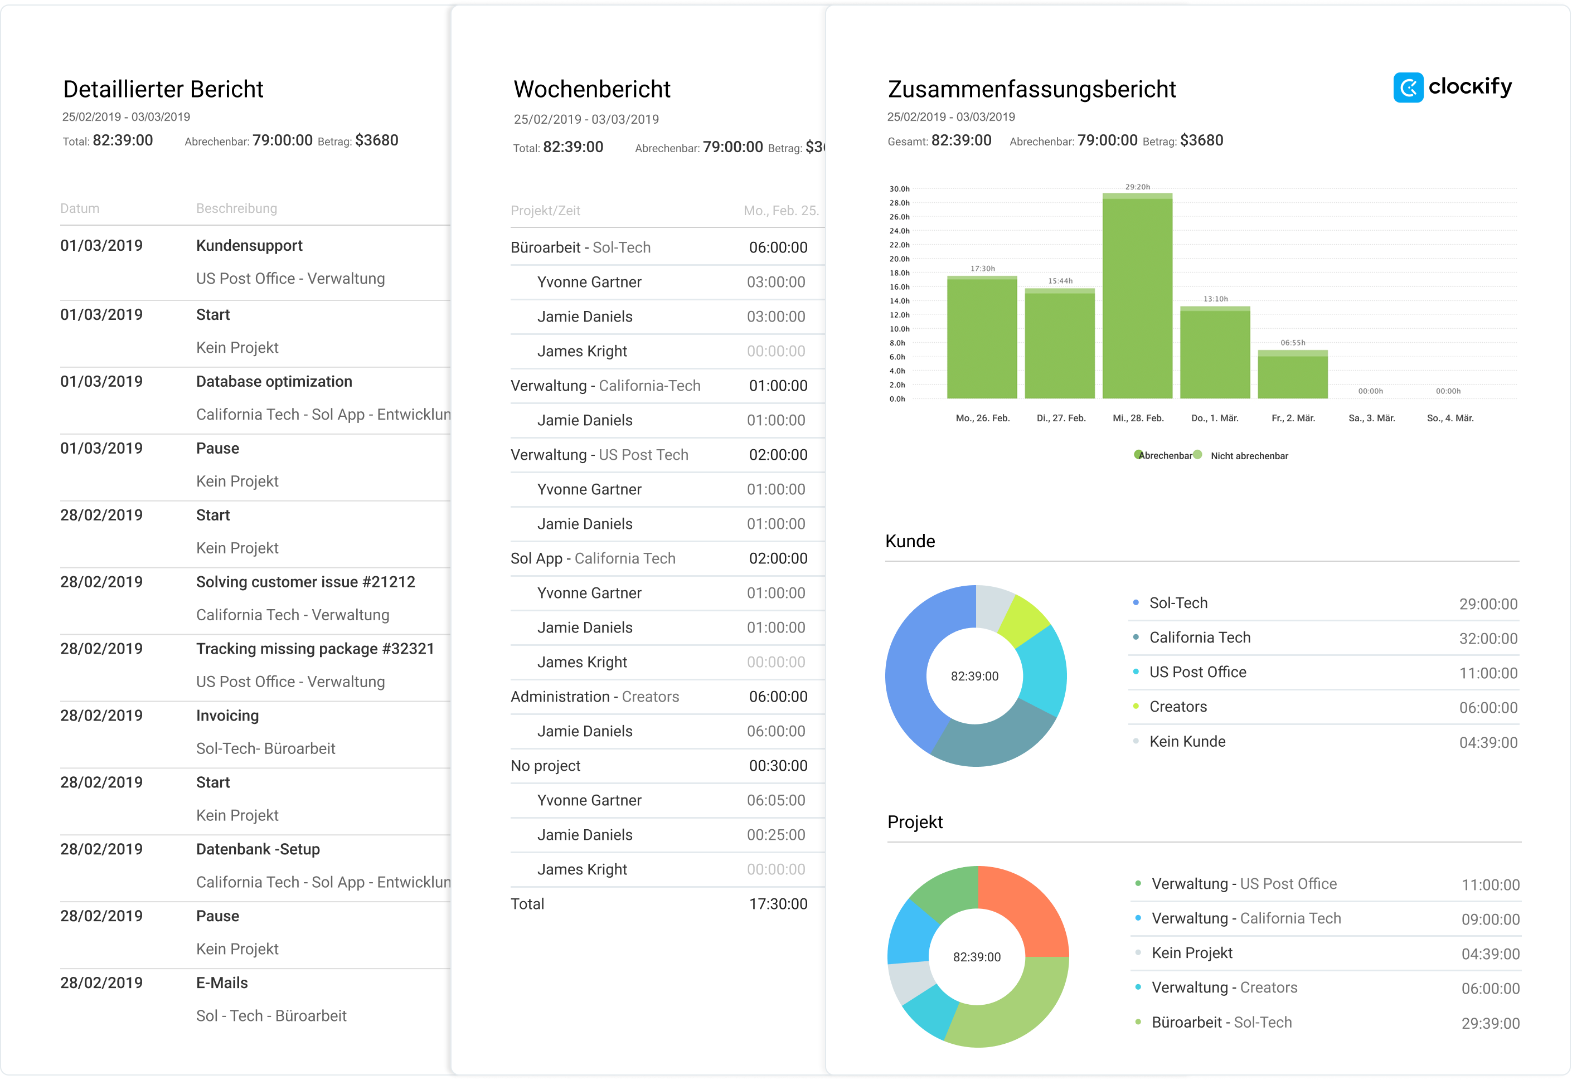Expand the Büroarbeit - Sol-Tech project row
This screenshot has width=1572, height=1080.
click(x=580, y=247)
